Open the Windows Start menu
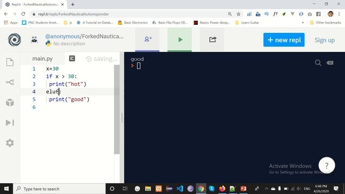345x194 pixels. click(6, 189)
